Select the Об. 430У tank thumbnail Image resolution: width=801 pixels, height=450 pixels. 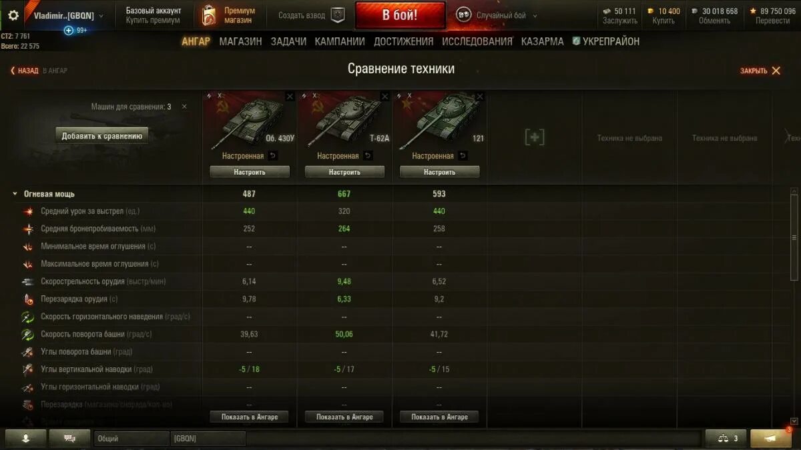click(250, 121)
